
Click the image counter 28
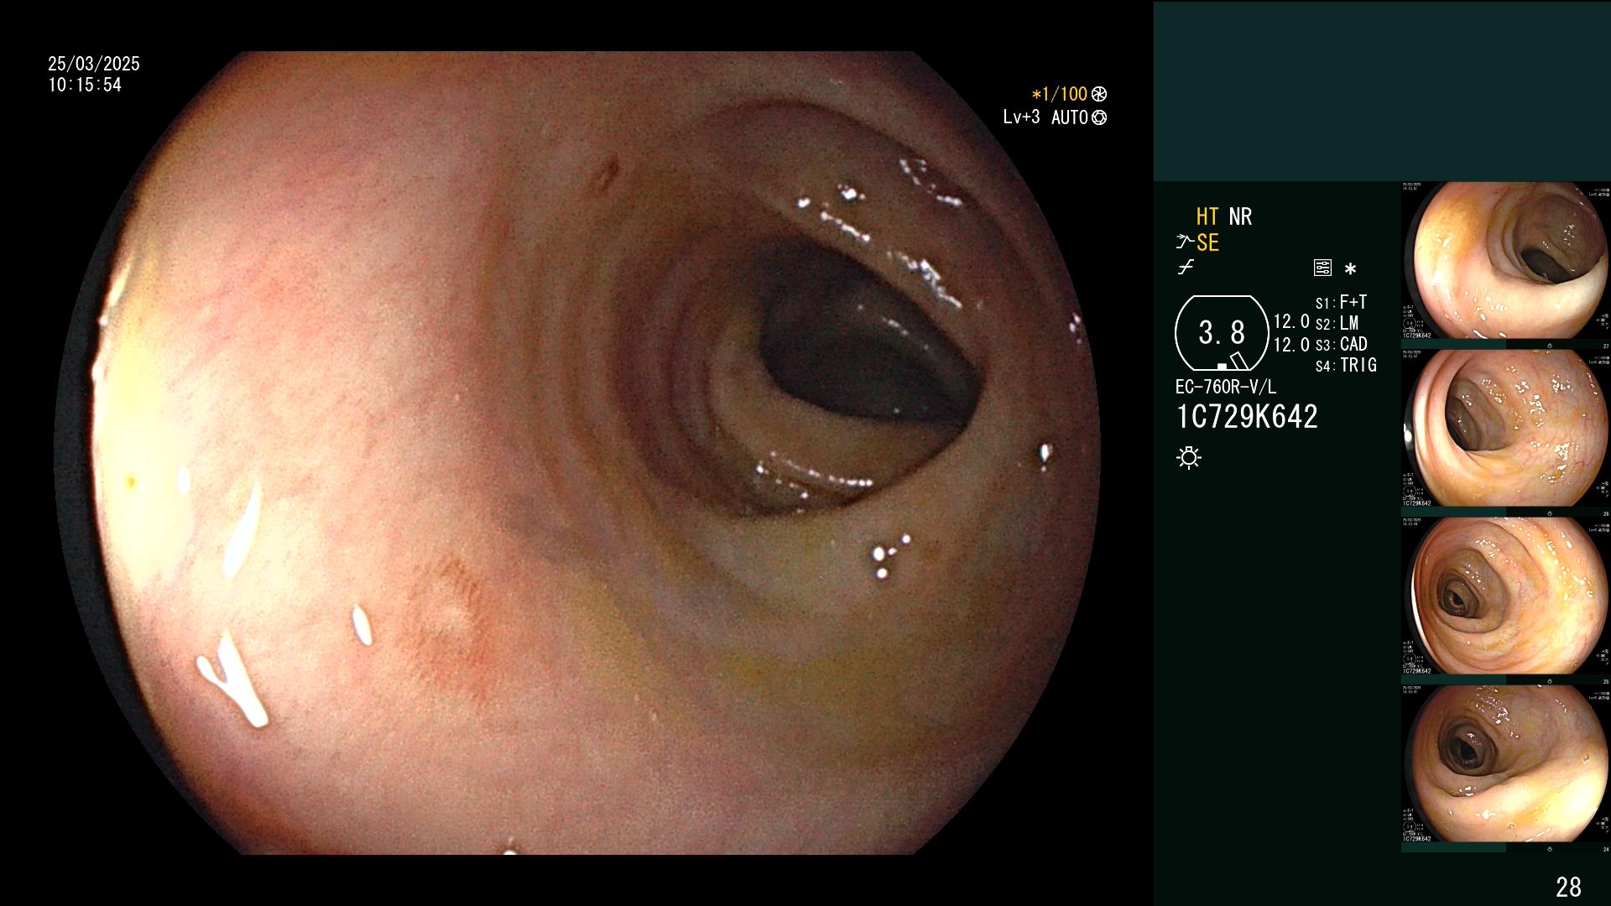(1568, 887)
